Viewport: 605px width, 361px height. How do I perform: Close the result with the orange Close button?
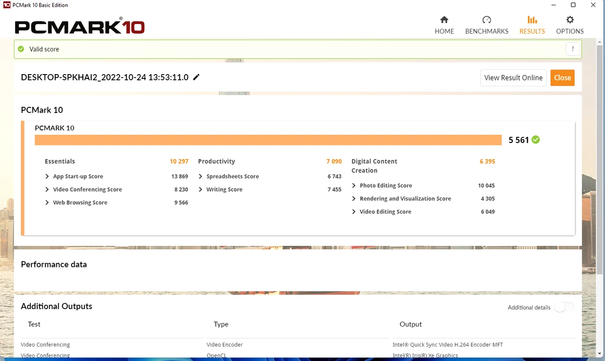(x=562, y=77)
